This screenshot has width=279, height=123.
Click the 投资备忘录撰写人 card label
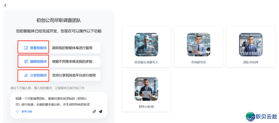tap(146, 62)
